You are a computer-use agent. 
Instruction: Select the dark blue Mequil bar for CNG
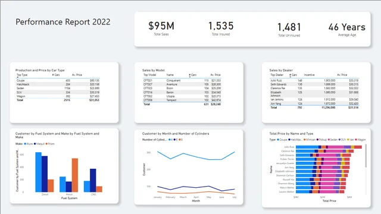93,180
